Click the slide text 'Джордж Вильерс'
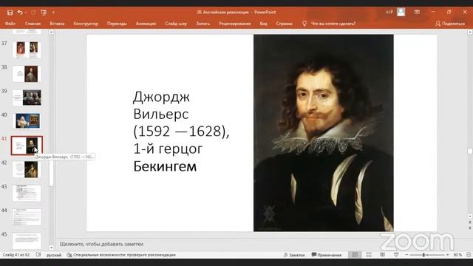Viewport: 473px width, 266px height. click(x=161, y=106)
